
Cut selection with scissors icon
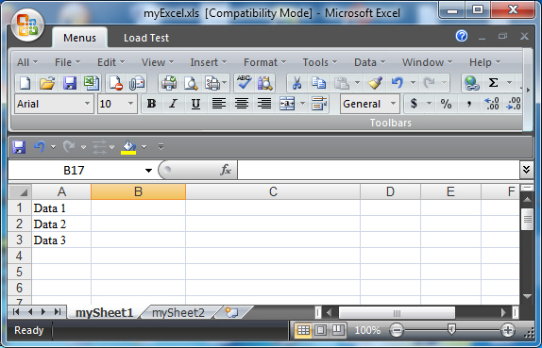pyautogui.click(x=296, y=83)
